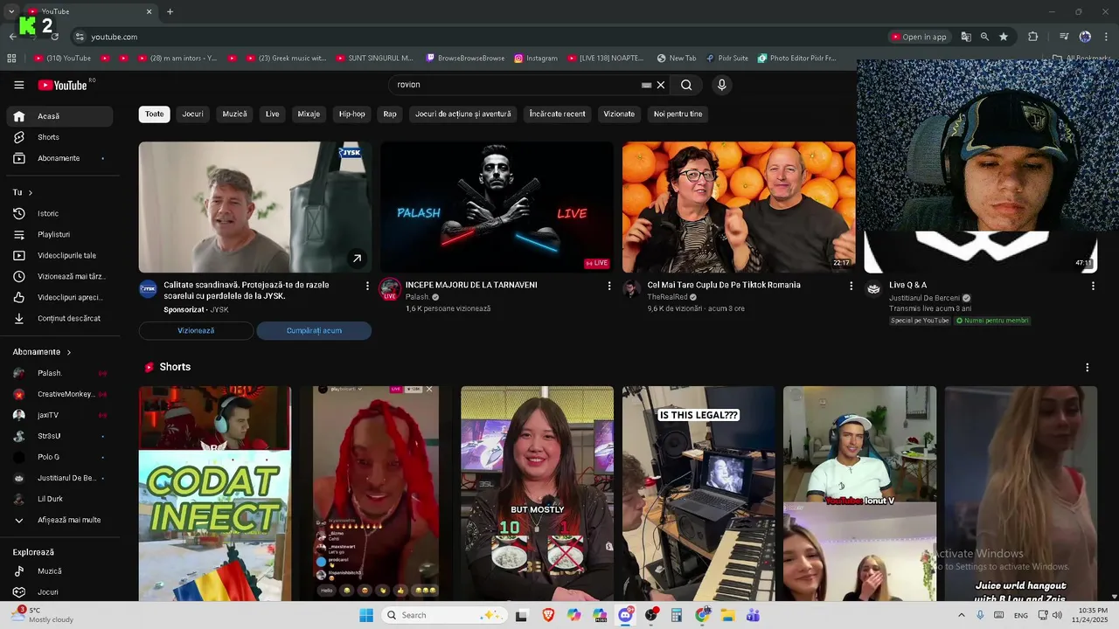Select the Jocuri filter chip

point(192,114)
